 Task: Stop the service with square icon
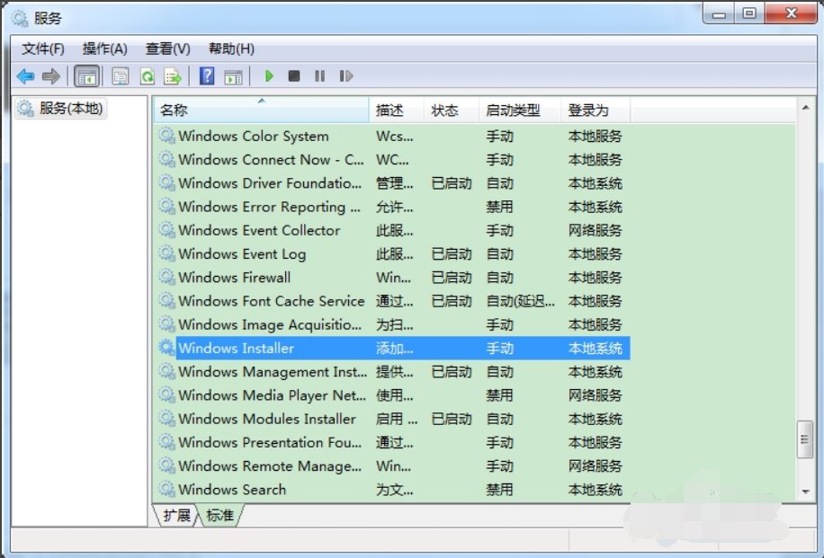[x=294, y=76]
